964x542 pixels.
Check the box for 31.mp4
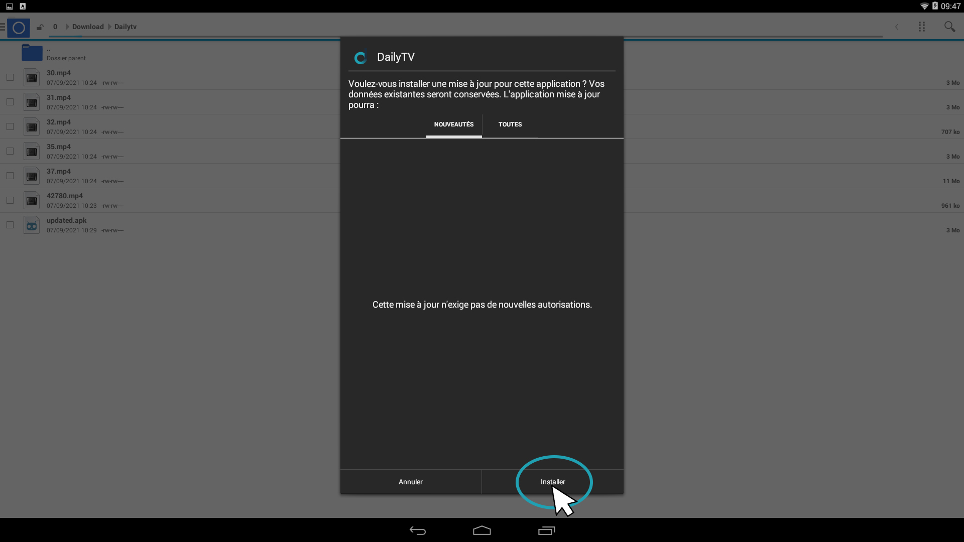10,102
